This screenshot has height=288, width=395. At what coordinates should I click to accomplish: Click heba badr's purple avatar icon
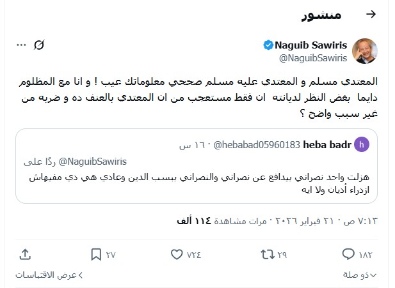(362, 145)
